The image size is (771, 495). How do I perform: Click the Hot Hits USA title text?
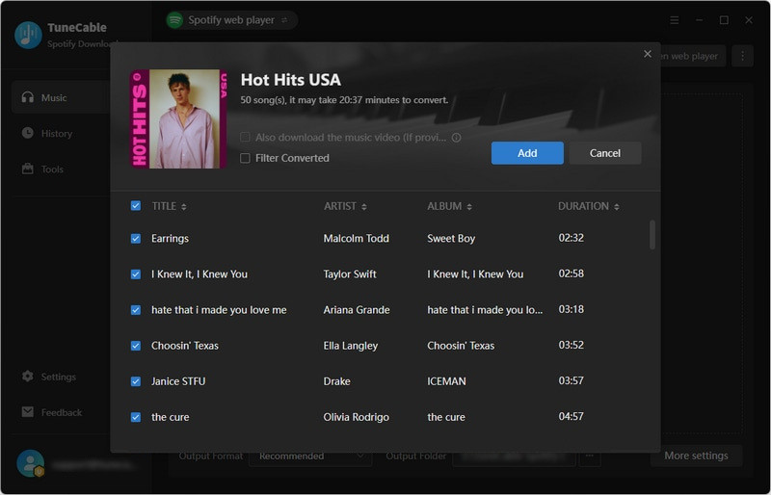(x=291, y=80)
